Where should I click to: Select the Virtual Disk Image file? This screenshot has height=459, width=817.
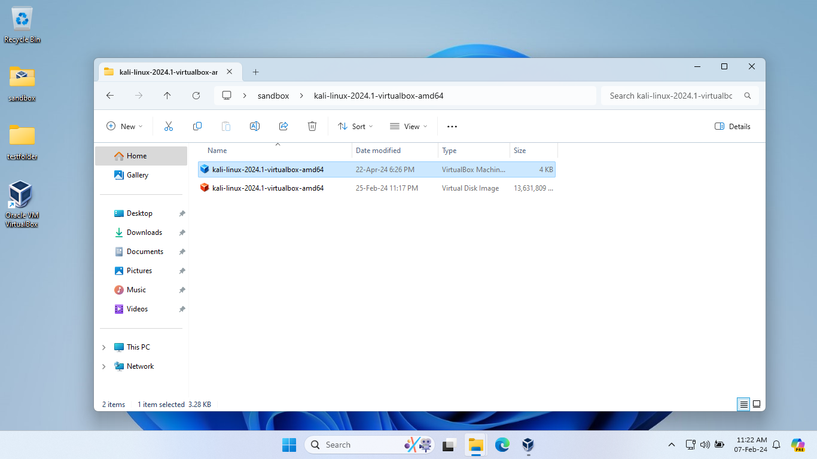pyautogui.click(x=377, y=188)
